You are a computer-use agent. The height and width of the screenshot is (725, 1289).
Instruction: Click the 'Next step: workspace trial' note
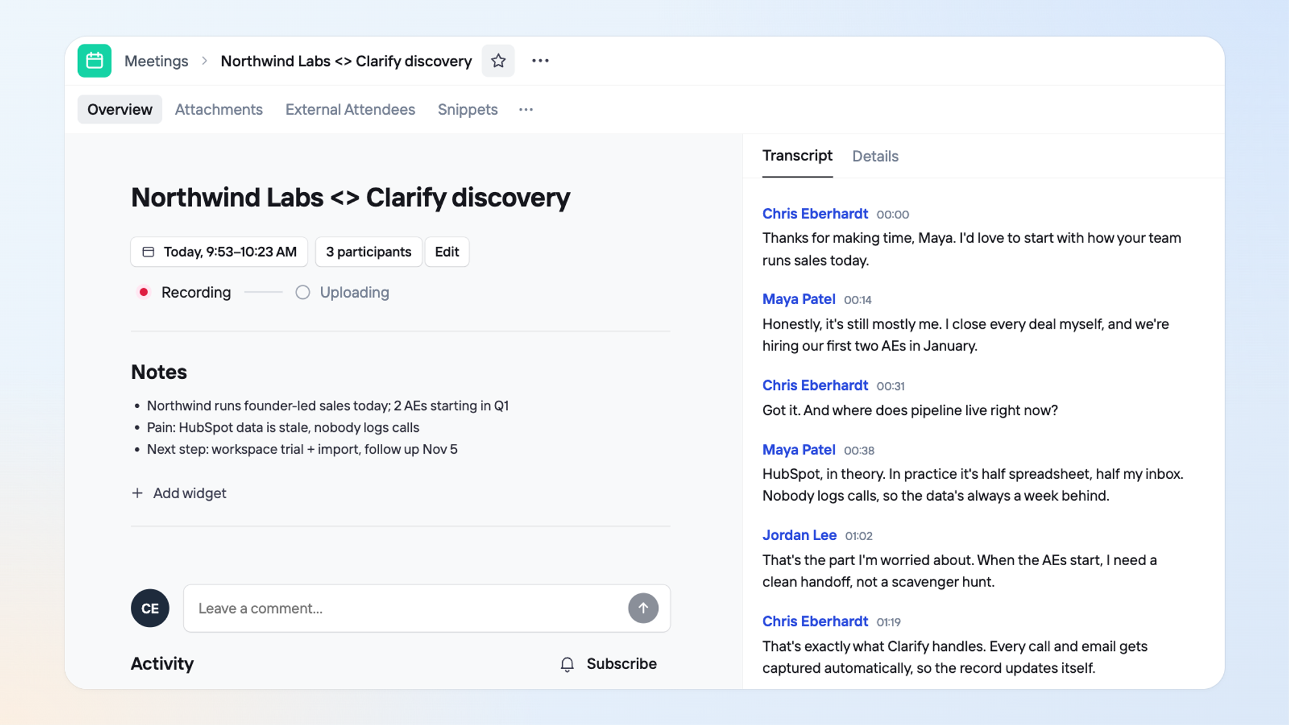302,449
